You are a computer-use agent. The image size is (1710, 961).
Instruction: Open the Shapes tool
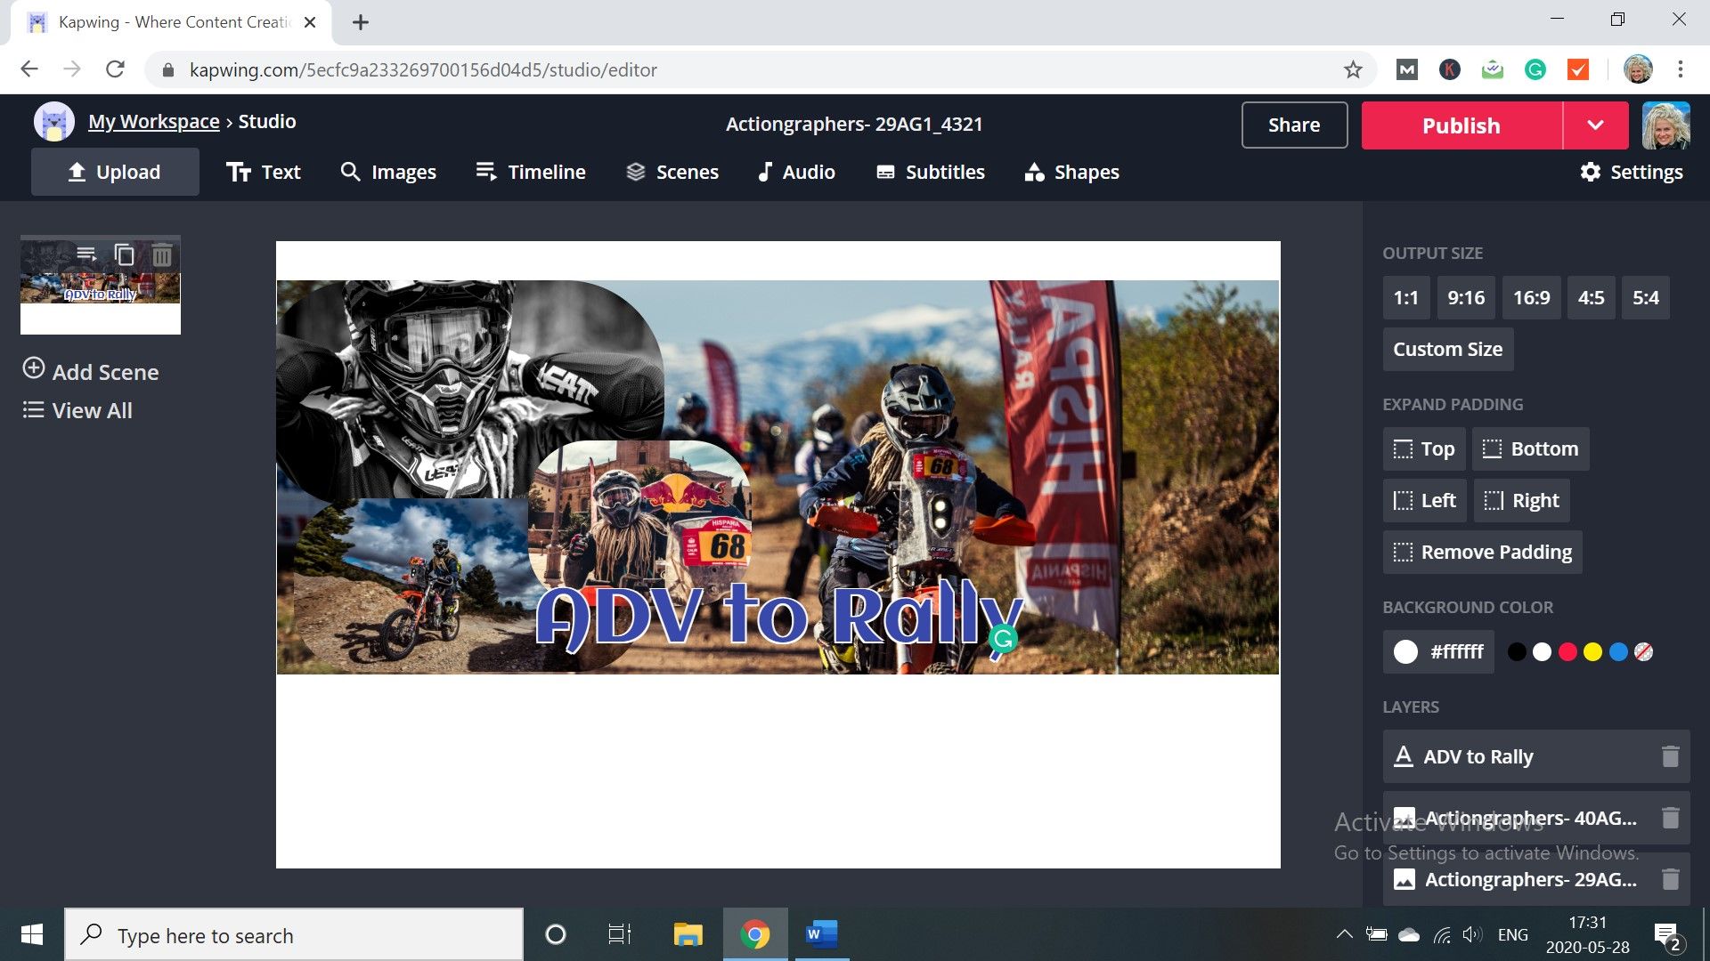click(1071, 172)
